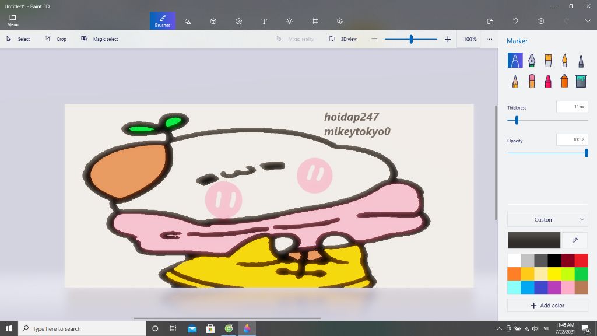Image resolution: width=597 pixels, height=336 pixels.
Task: Open the 2D shapes tab
Action: click(188, 22)
